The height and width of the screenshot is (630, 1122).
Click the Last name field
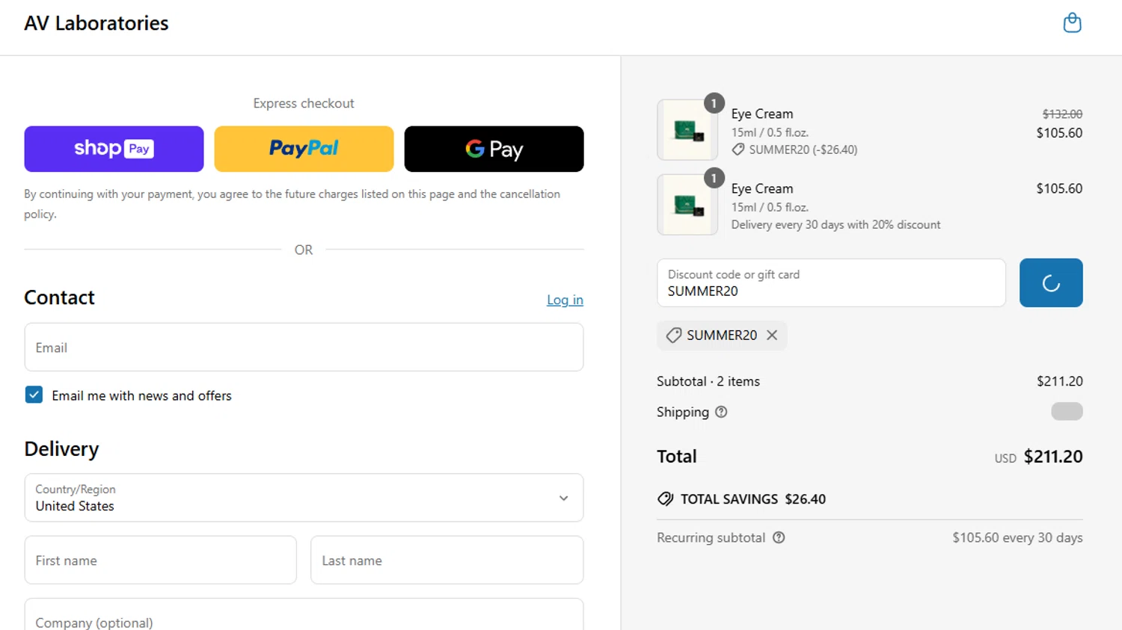coord(447,560)
